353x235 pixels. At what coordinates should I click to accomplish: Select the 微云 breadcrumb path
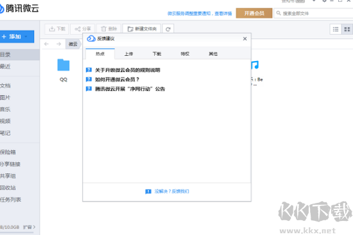[x=73, y=44]
